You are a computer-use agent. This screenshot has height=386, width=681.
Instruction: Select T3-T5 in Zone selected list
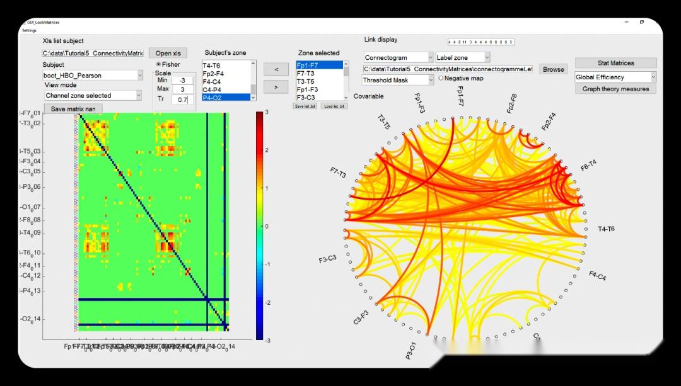pyautogui.click(x=320, y=81)
